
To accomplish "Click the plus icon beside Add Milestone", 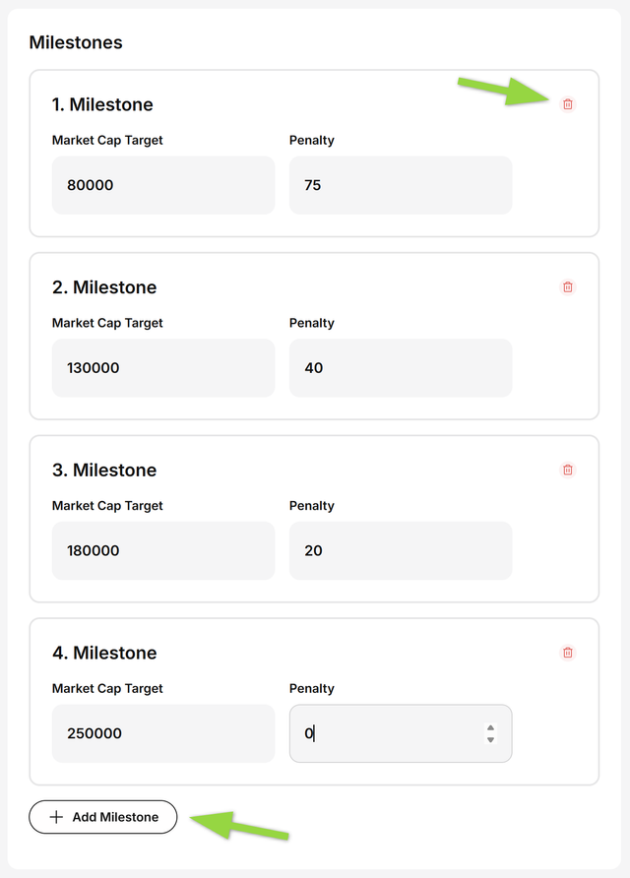I will (56, 817).
